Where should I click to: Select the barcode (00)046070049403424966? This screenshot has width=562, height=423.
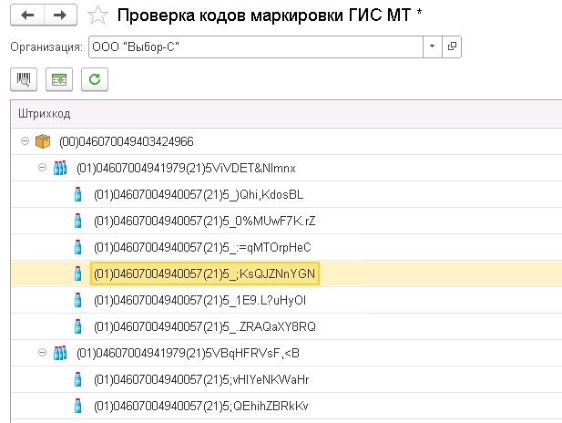pyautogui.click(x=127, y=141)
